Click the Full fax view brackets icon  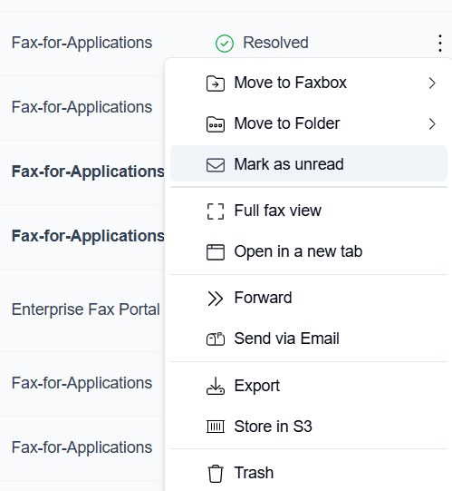(216, 211)
